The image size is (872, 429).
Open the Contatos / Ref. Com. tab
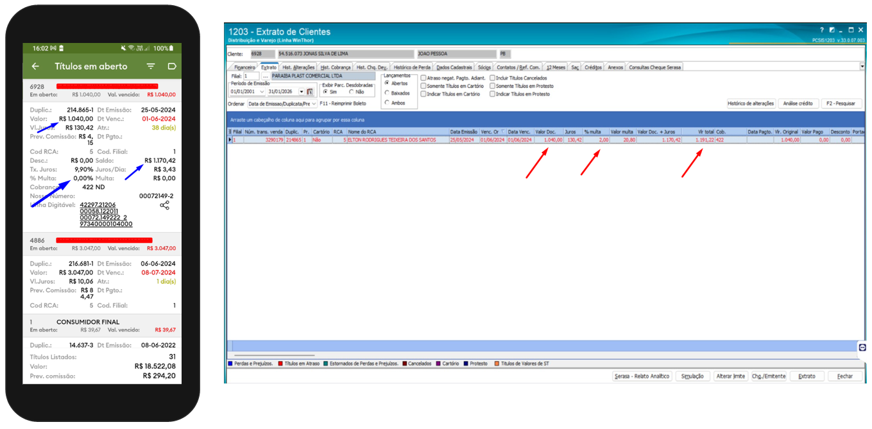[x=518, y=67]
